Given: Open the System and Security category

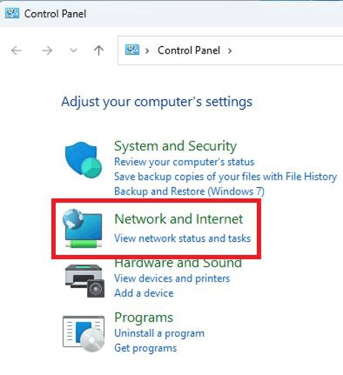Looking at the screenshot, I should point(175,146).
